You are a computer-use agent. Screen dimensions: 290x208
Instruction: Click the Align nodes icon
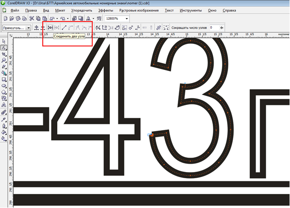point(137,28)
